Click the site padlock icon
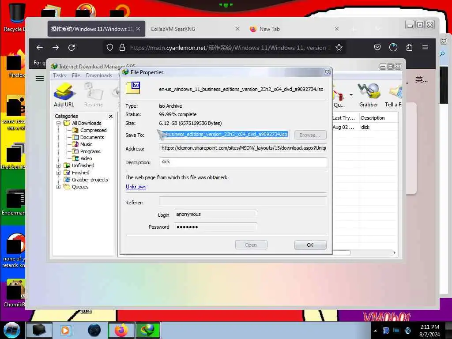Image resolution: width=452 pixels, height=339 pixels. (x=122, y=47)
